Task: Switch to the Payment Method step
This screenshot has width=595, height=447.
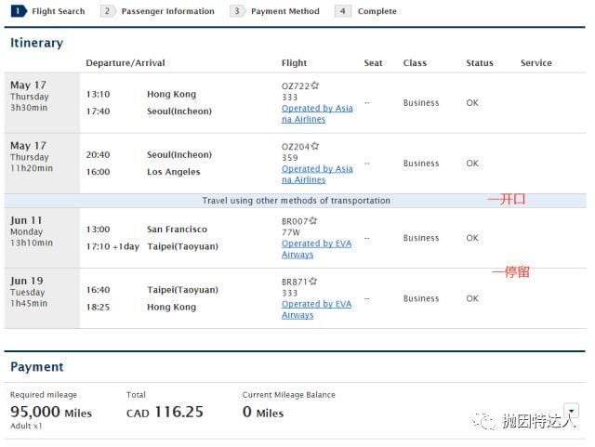Action: pyautogui.click(x=284, y=11)
